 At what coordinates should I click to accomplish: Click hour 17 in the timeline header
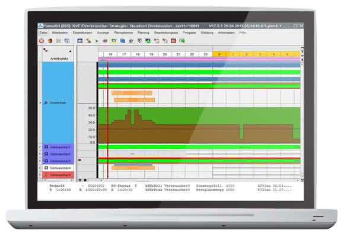pos(124,54)
